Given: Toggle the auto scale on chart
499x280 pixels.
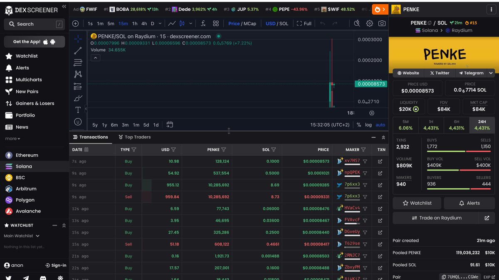Looking at the screenshot, I should (380, 124).
